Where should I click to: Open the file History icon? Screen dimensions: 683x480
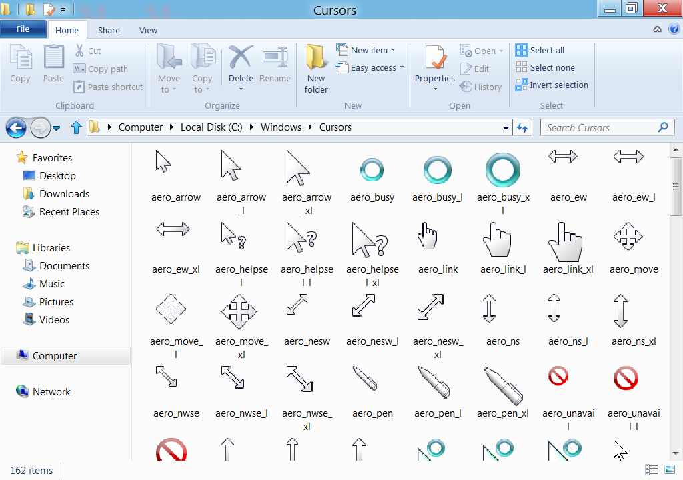tap(466, 87)
